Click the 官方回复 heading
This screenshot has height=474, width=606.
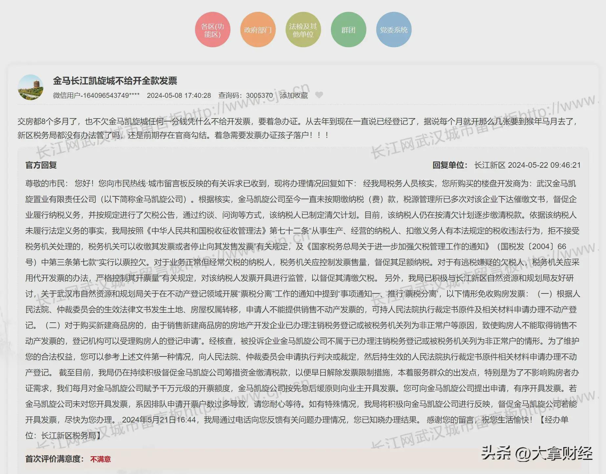tap(41, 165)
